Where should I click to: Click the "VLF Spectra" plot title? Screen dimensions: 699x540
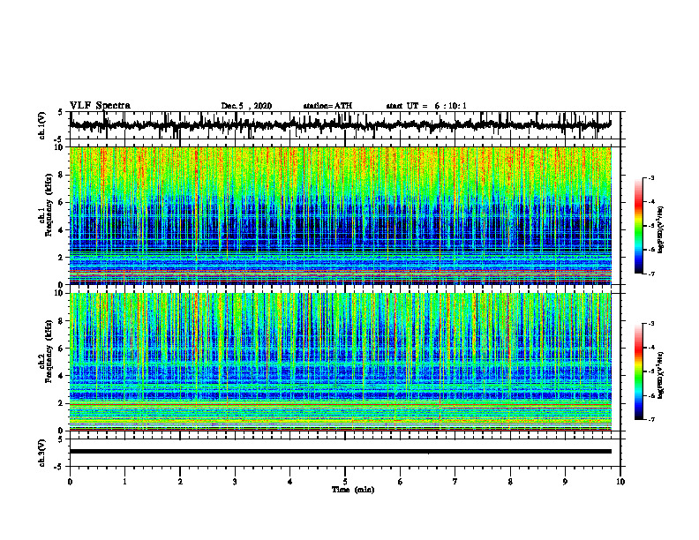pos(100,106)
